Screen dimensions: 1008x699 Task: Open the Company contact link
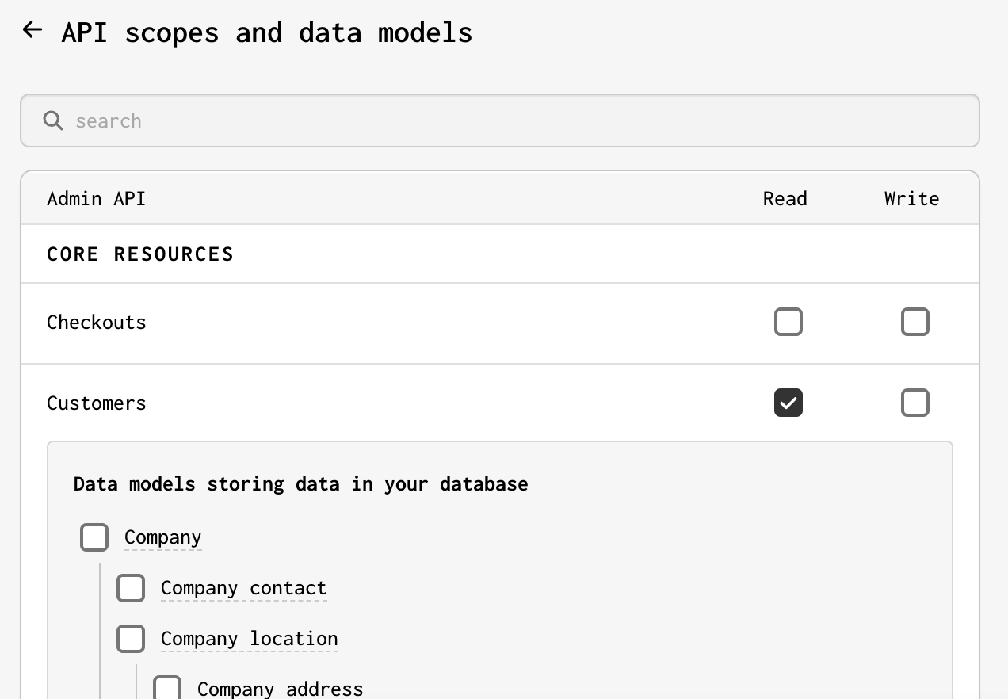pyautogui.click(x=244, y=588)
